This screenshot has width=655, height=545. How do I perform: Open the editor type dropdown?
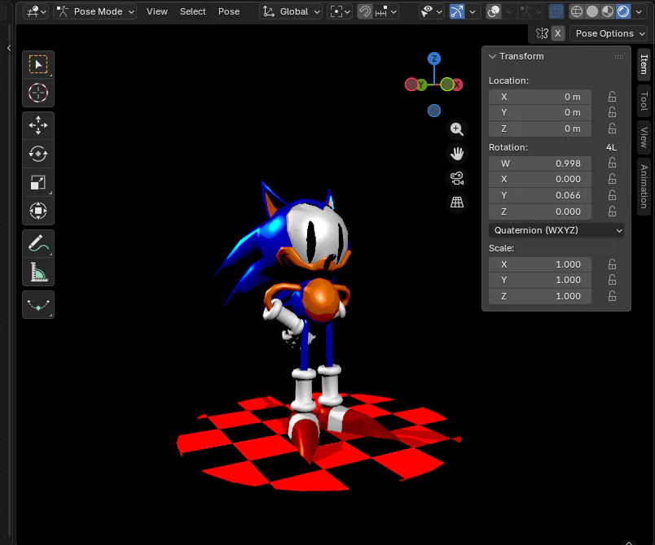(36, 11)
